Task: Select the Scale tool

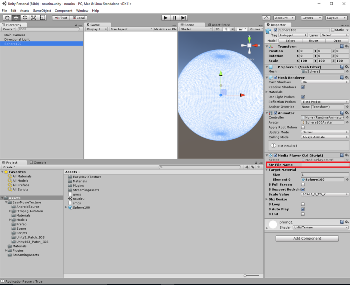Action: 34,18
